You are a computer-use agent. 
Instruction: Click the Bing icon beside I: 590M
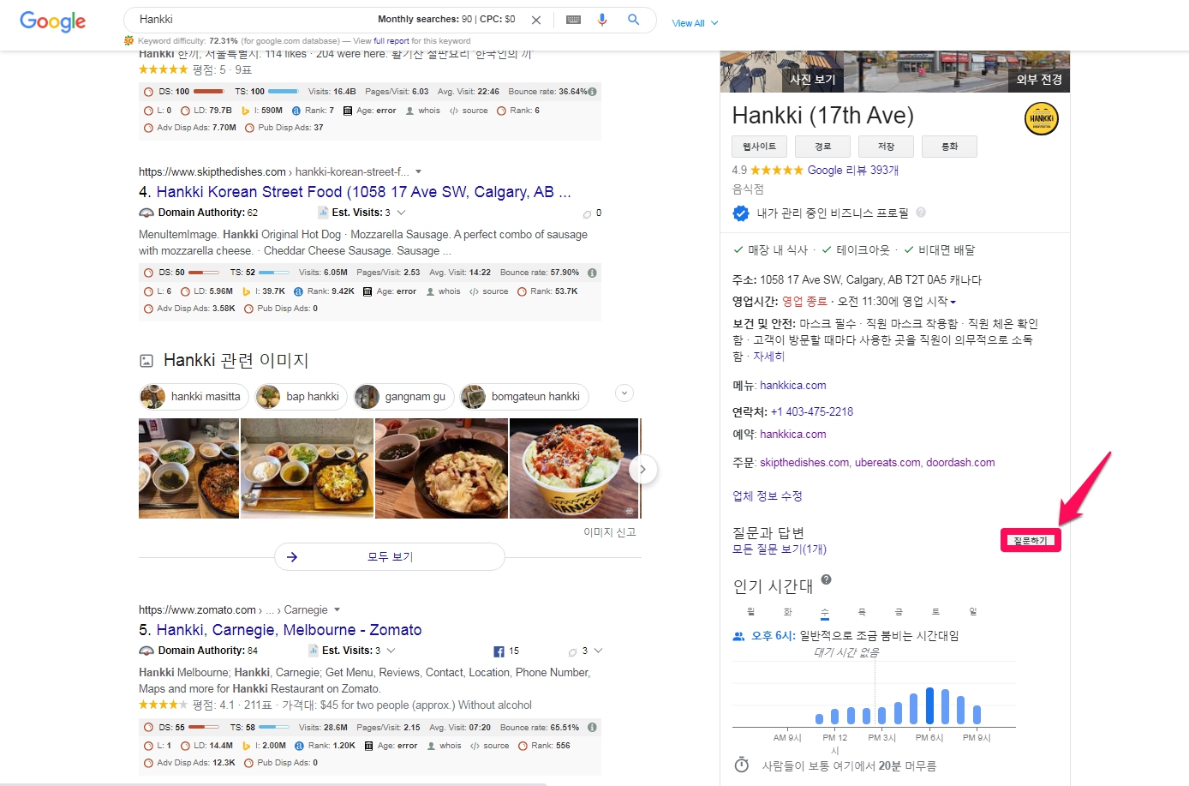coord(246,111)
